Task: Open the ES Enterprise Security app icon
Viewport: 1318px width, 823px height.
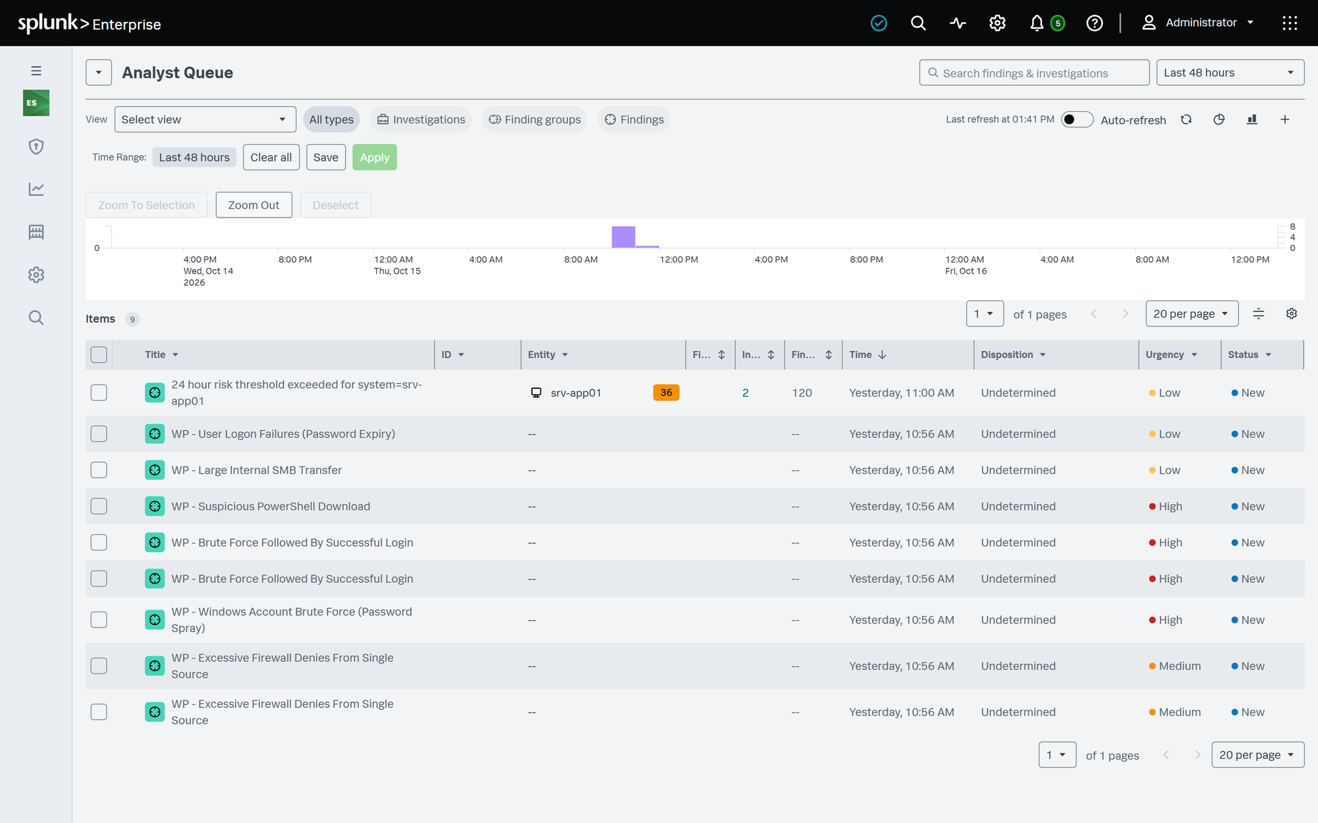Action: (x=36, y=103)
